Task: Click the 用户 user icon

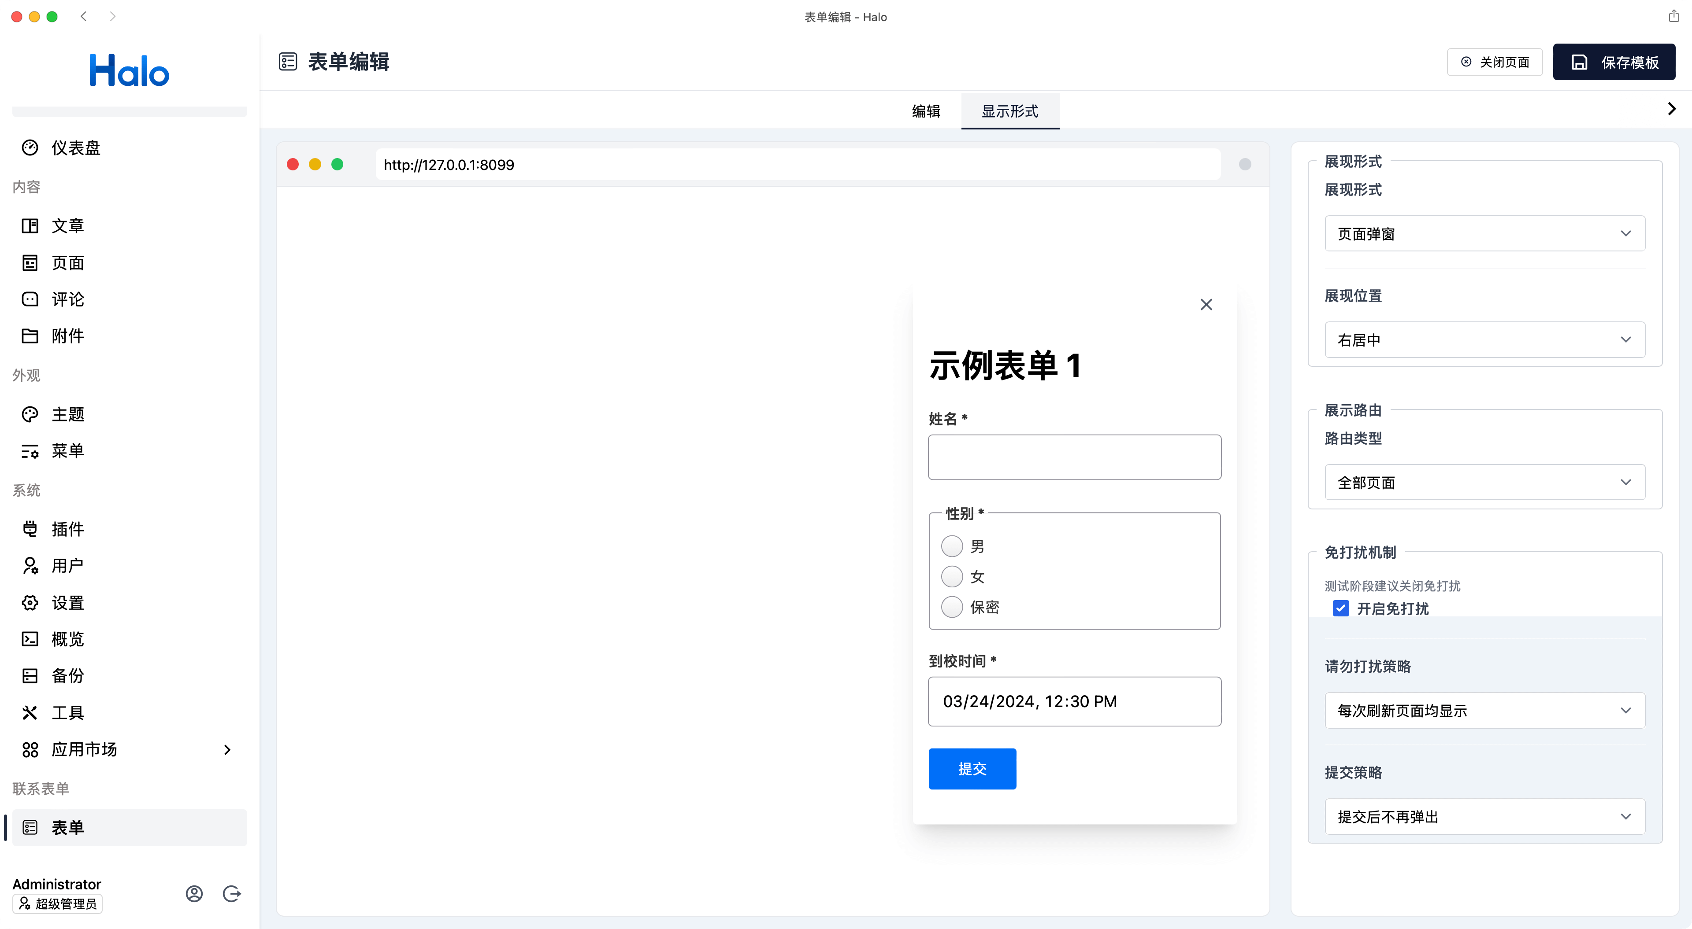Action: click(30, 566)
